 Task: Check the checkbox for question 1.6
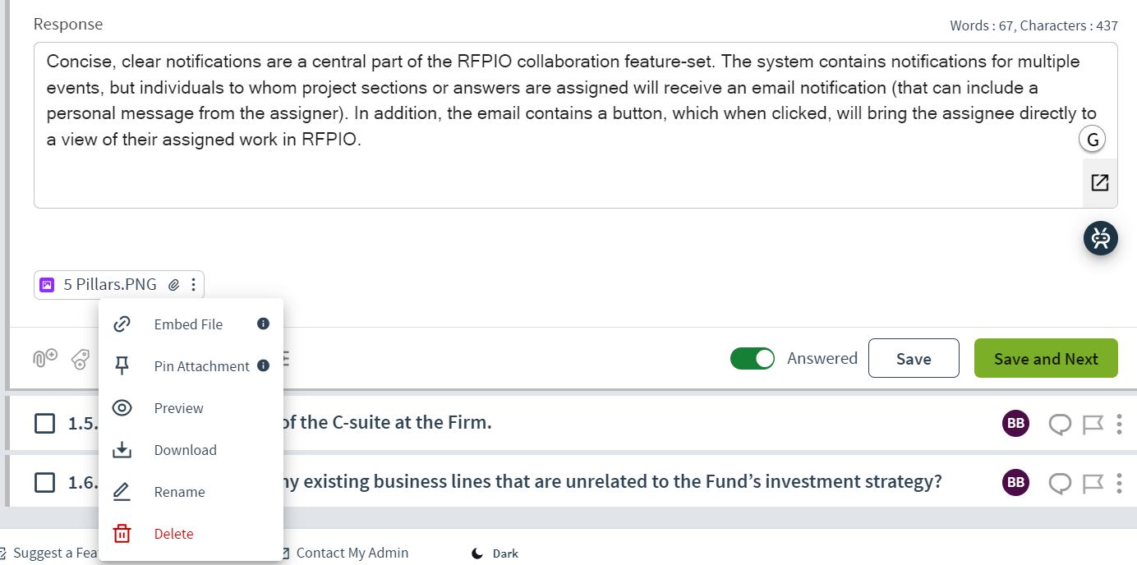45,482
